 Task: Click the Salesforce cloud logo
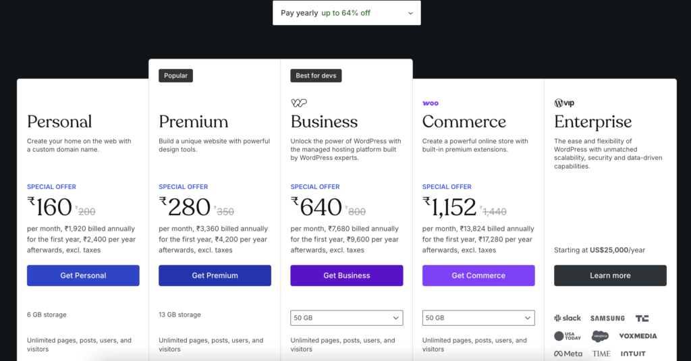pyautogui.click(x=600, y=336)
